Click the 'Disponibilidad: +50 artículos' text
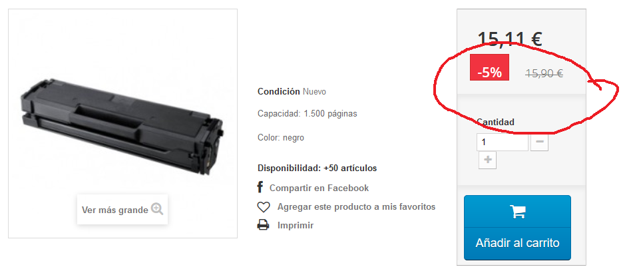The image size is (629, 277). pyautogui.click(x=317, y=168)
